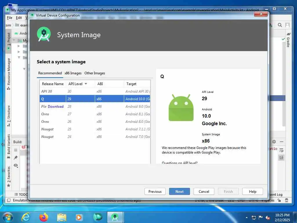Close the Virtual Device Configuration dialog
This screenshot has width=297, height=223.
tap(261, 14)
